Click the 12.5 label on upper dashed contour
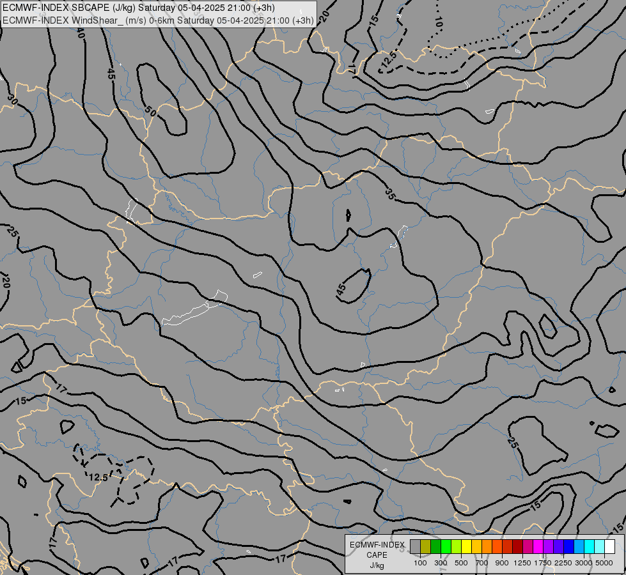Image resolution: width=626 pixels, height=575 pixels. coord(389,60)
